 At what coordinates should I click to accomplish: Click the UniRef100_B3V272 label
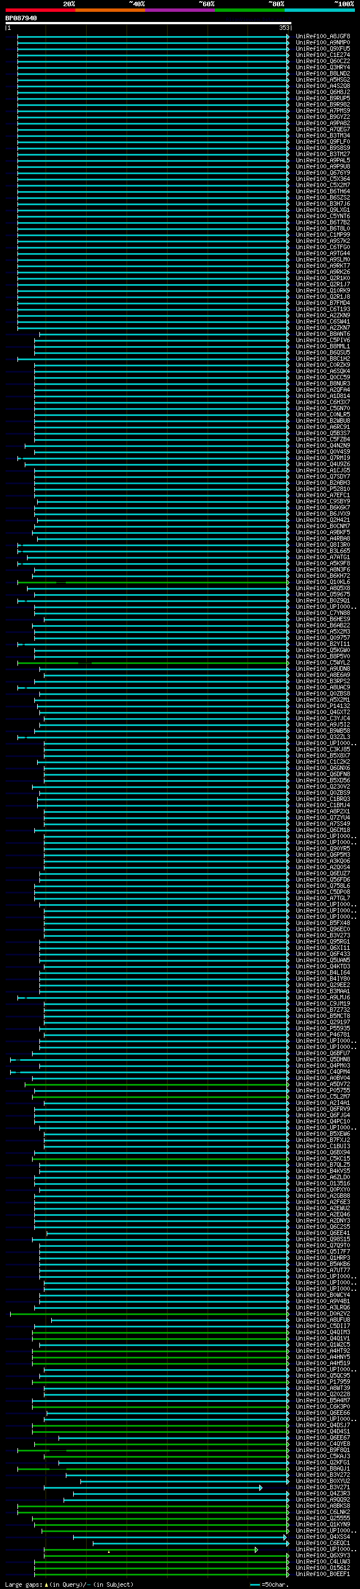pos(323,1475)
